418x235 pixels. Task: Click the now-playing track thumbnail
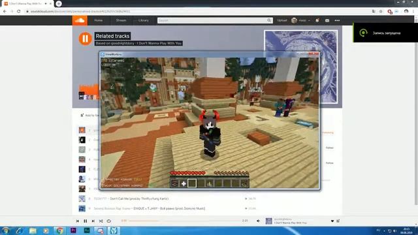tap(268, 221)
